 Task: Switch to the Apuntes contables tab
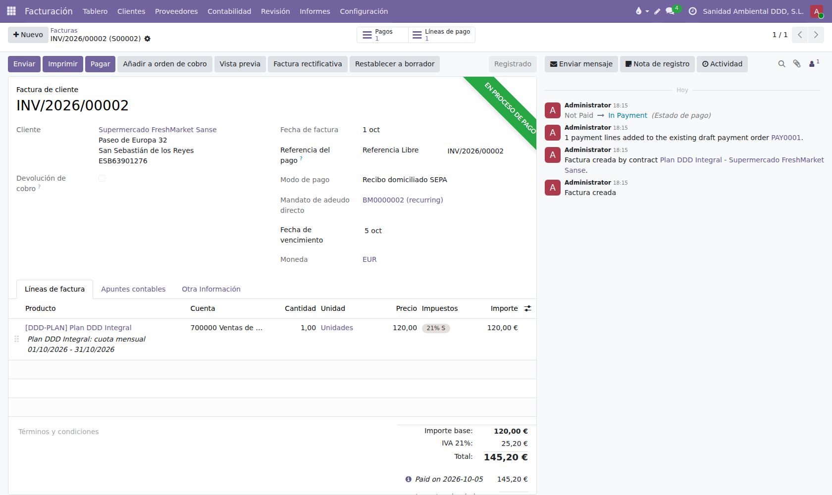click(133, 289)
